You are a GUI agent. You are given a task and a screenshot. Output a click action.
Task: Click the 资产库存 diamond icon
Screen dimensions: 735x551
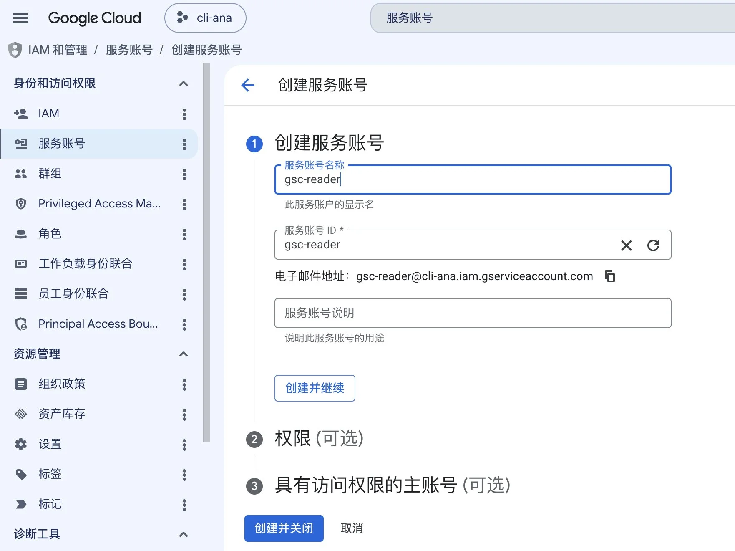[x=21, y=414]
